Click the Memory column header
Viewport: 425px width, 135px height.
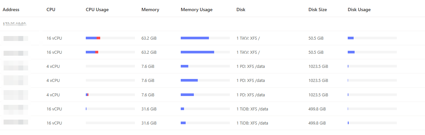(x=150, y=10)
